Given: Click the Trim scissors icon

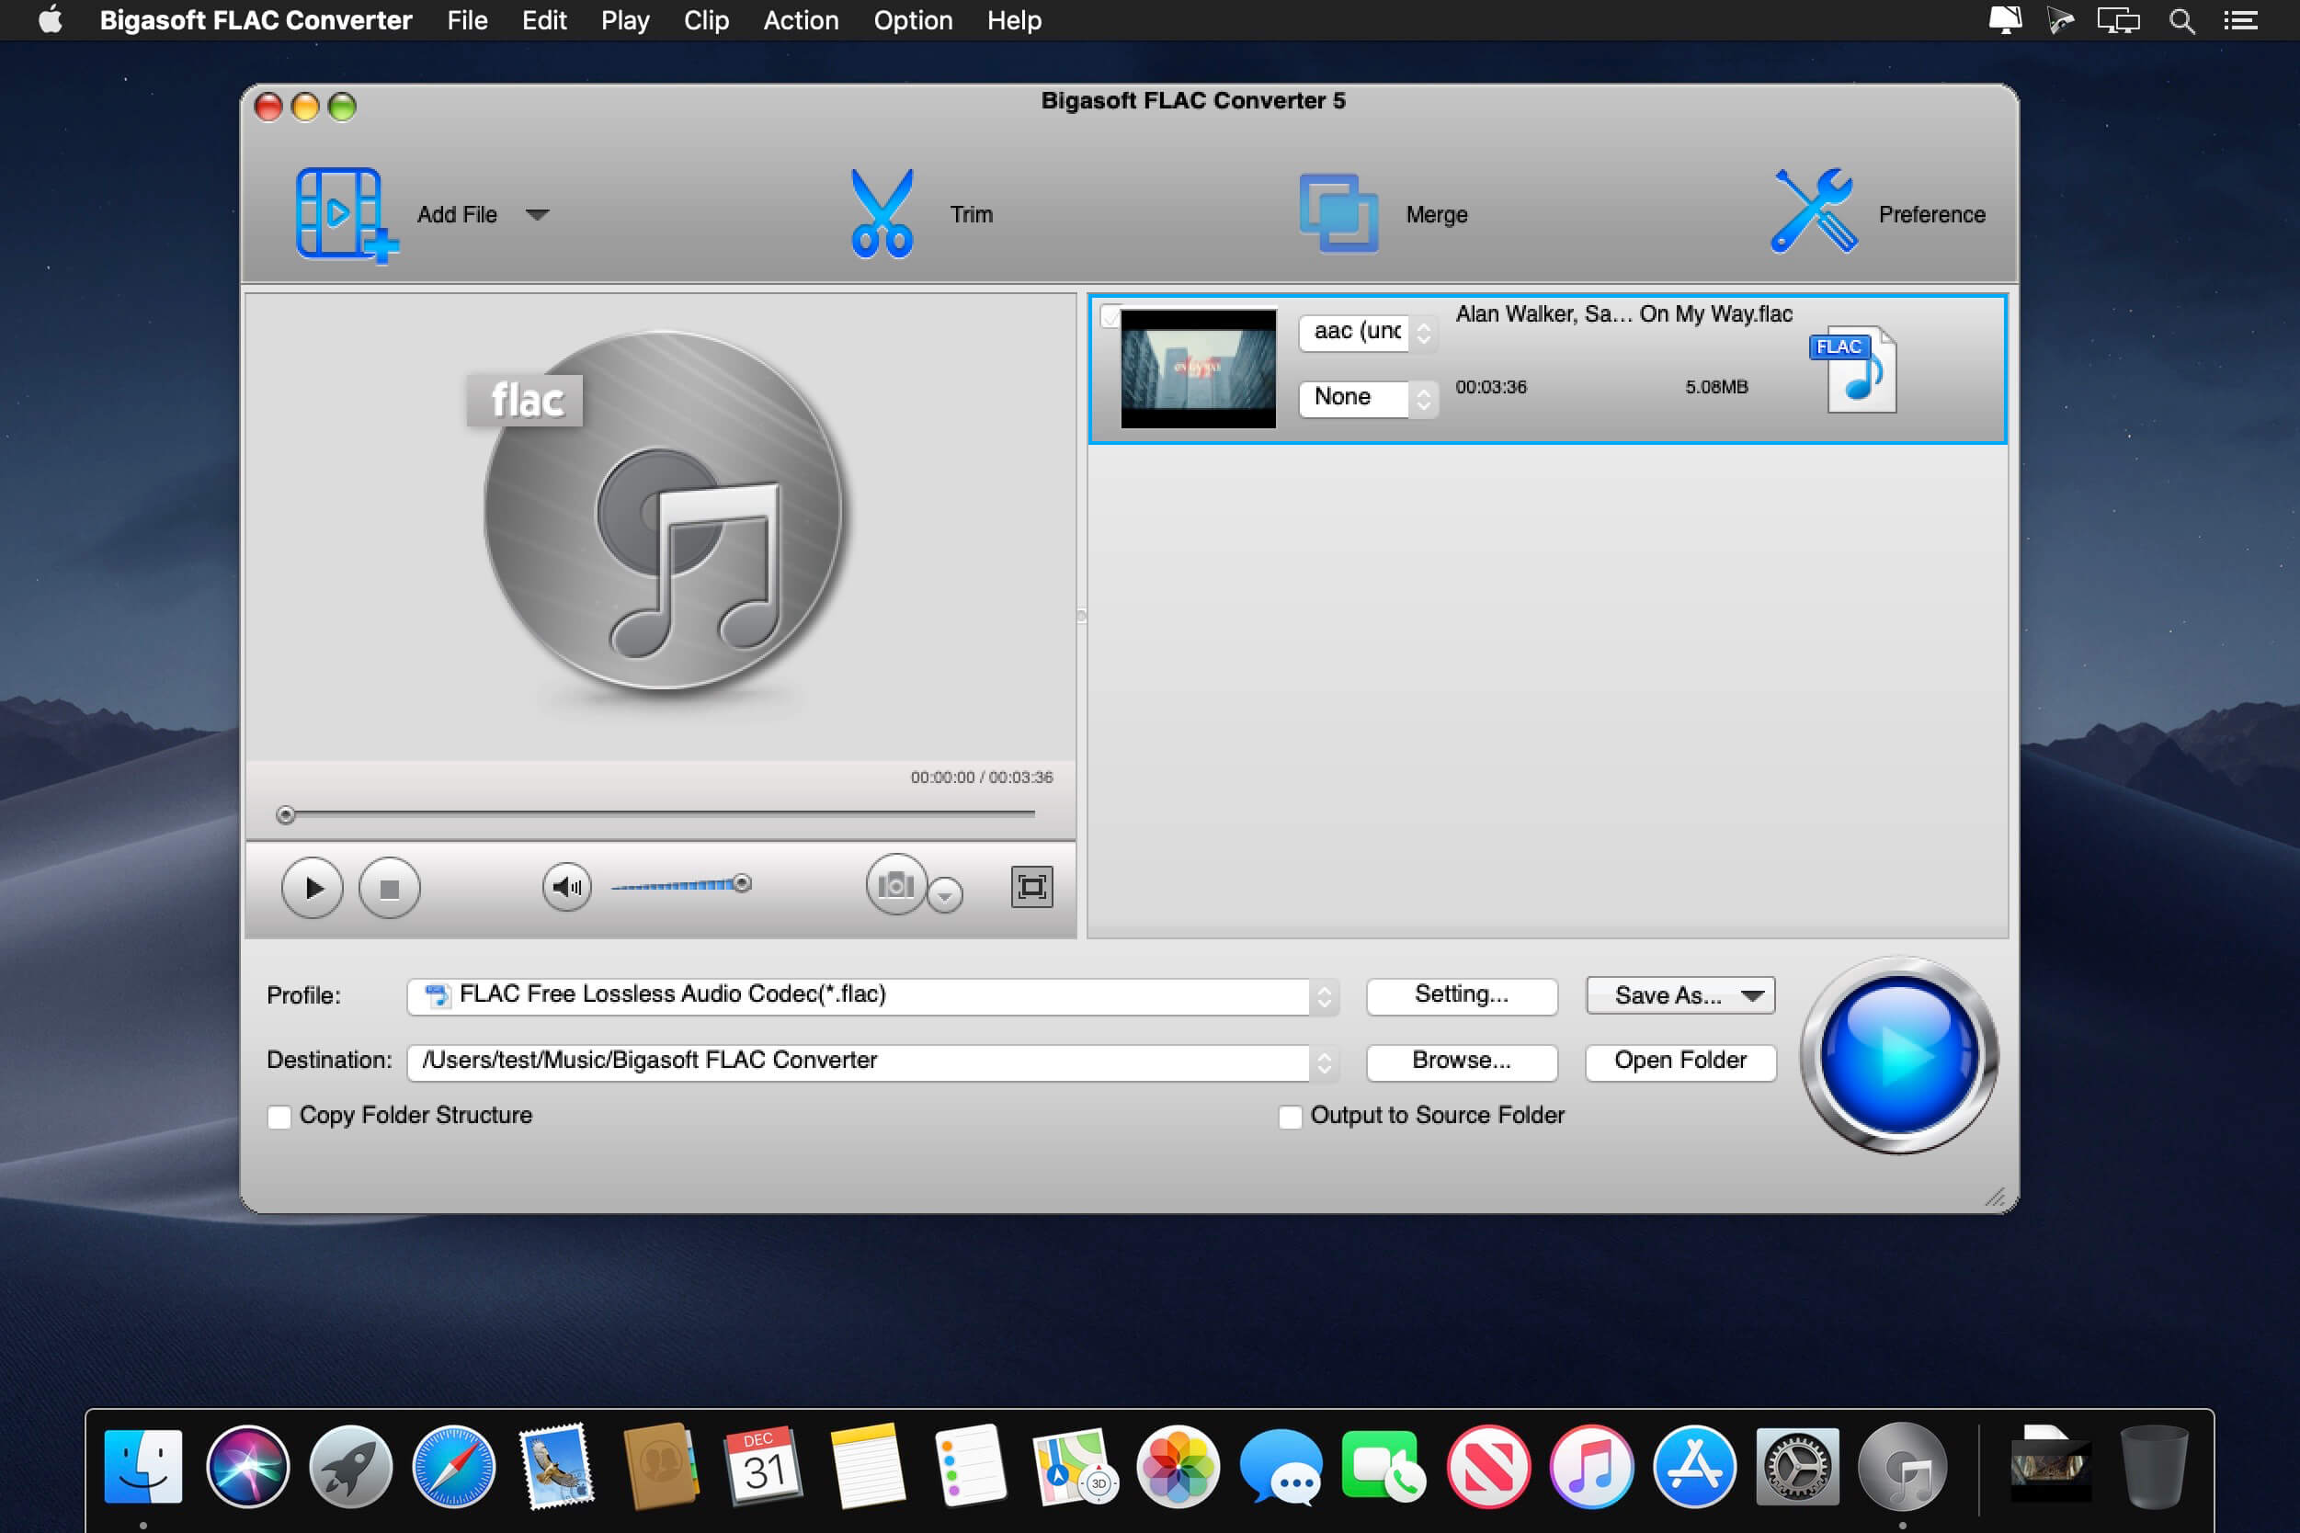Looking at the screenshot, I should pos(881,213).
